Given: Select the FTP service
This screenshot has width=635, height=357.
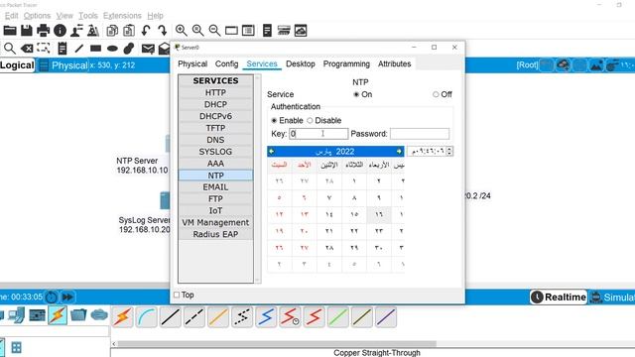Looking at the screenshot, I should tap(215, 198).
